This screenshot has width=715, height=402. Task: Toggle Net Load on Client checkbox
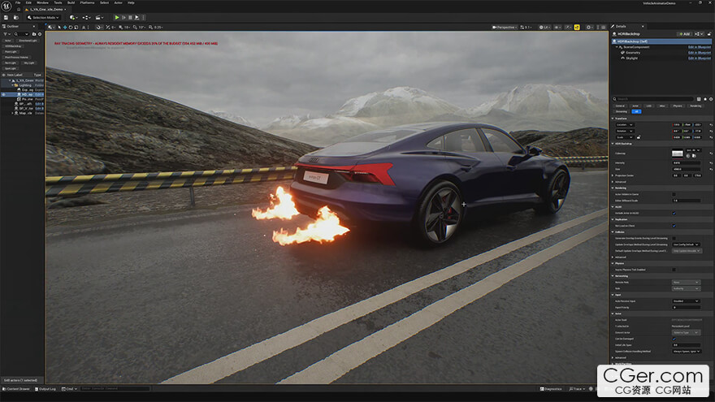point(674,226)
